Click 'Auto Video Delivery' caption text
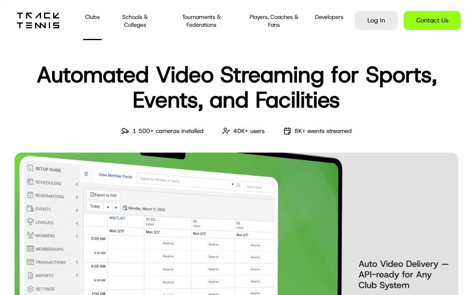 tap(404, 275)
